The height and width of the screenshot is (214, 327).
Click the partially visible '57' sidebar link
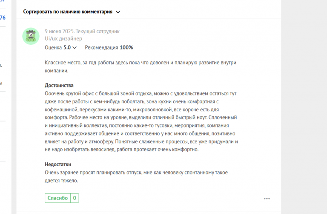(3, 1)
